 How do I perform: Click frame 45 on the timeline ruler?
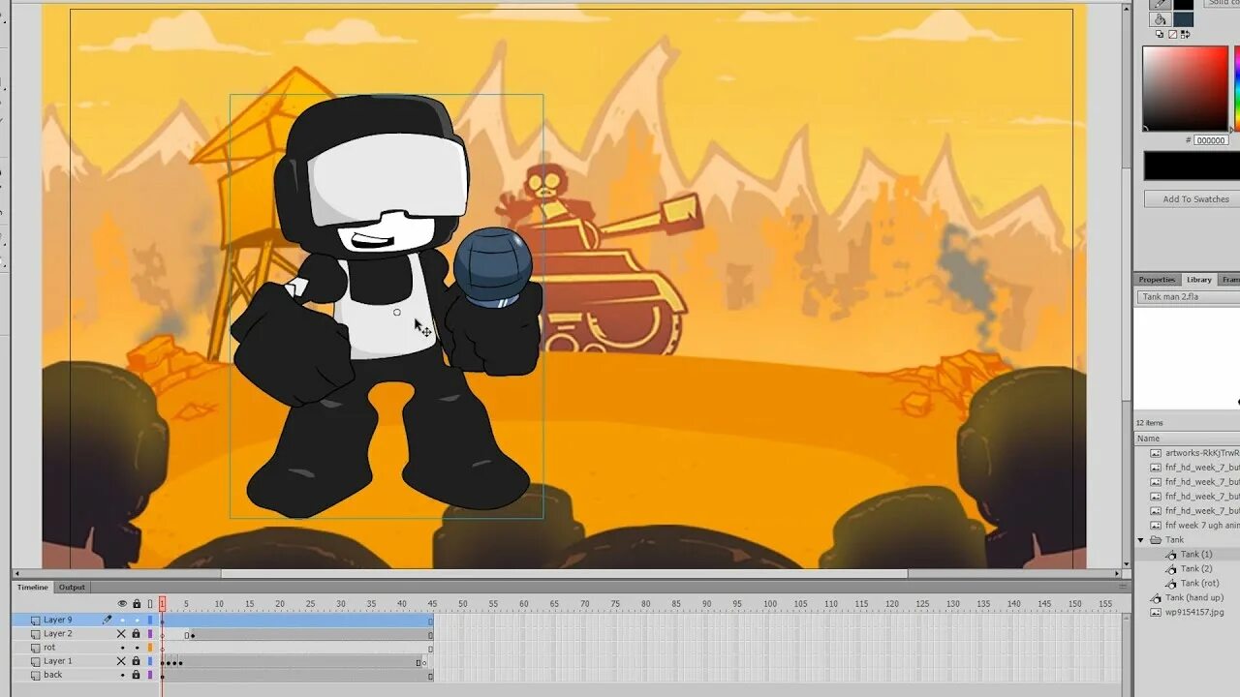click(x=431, y=604)
